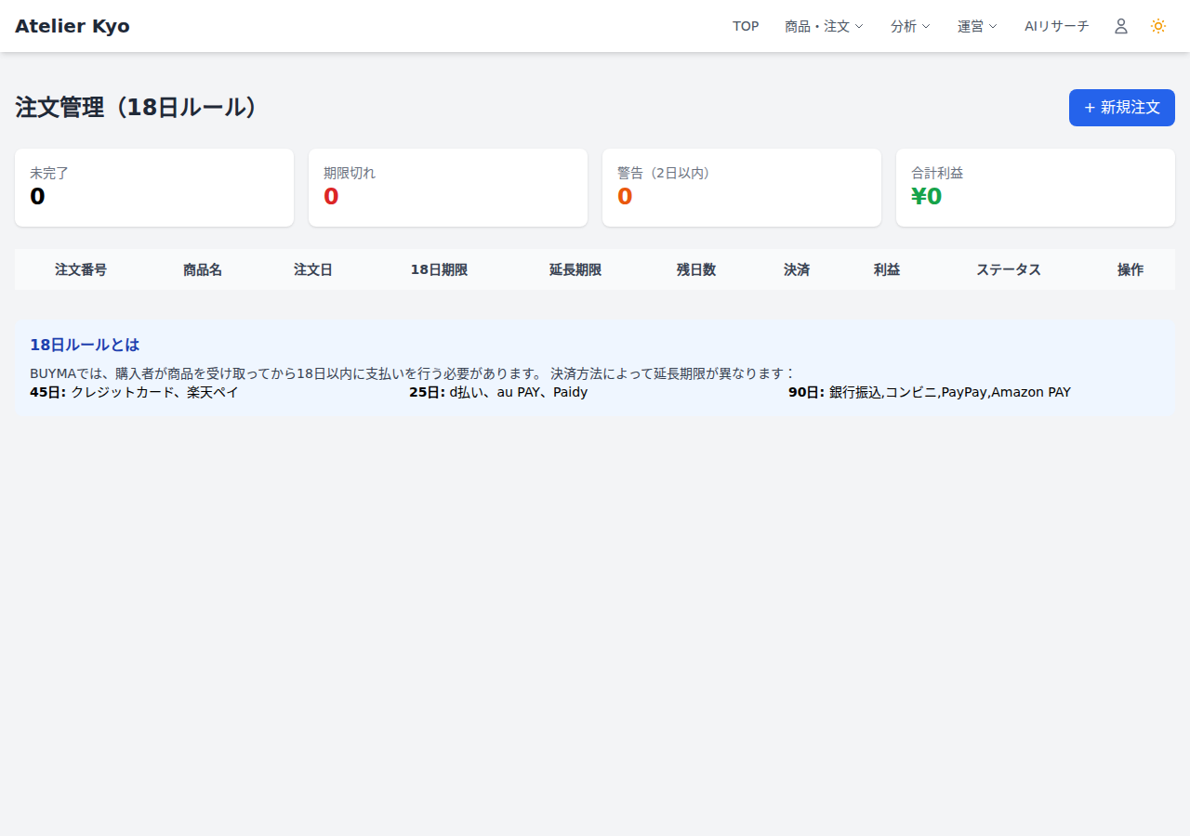Click the 注文日 column header
The height and width of the screenshot is (836, 1190).
pyautogui.click(x=313, y=269)
